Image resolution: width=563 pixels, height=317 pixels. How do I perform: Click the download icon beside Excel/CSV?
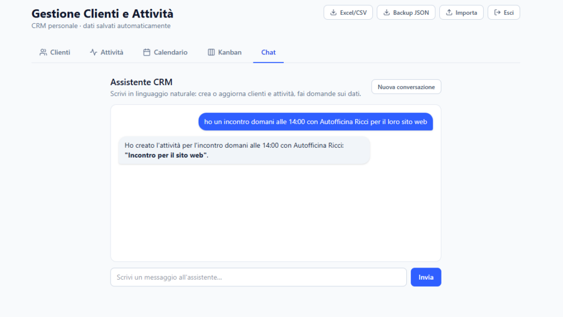333,13
